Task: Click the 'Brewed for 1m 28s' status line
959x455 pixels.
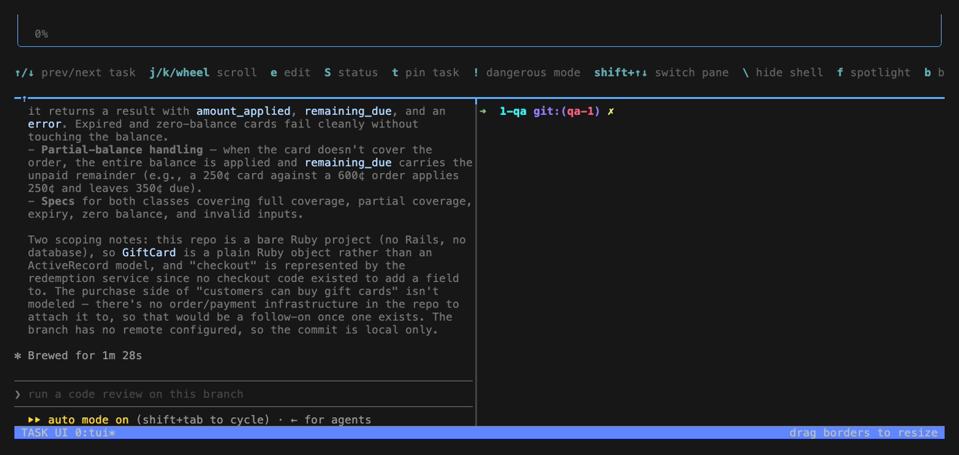Action: pyautogui.click(x=85, y=356)
